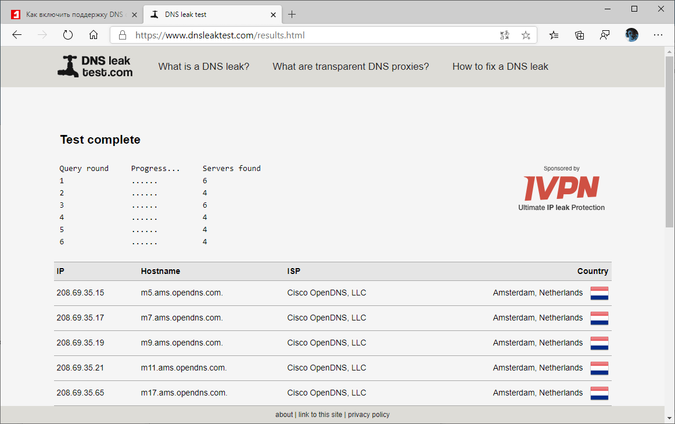The width and height of the screenshot is (675, 424).
Task: Minimize the browser window
Action: click(608, 9)
